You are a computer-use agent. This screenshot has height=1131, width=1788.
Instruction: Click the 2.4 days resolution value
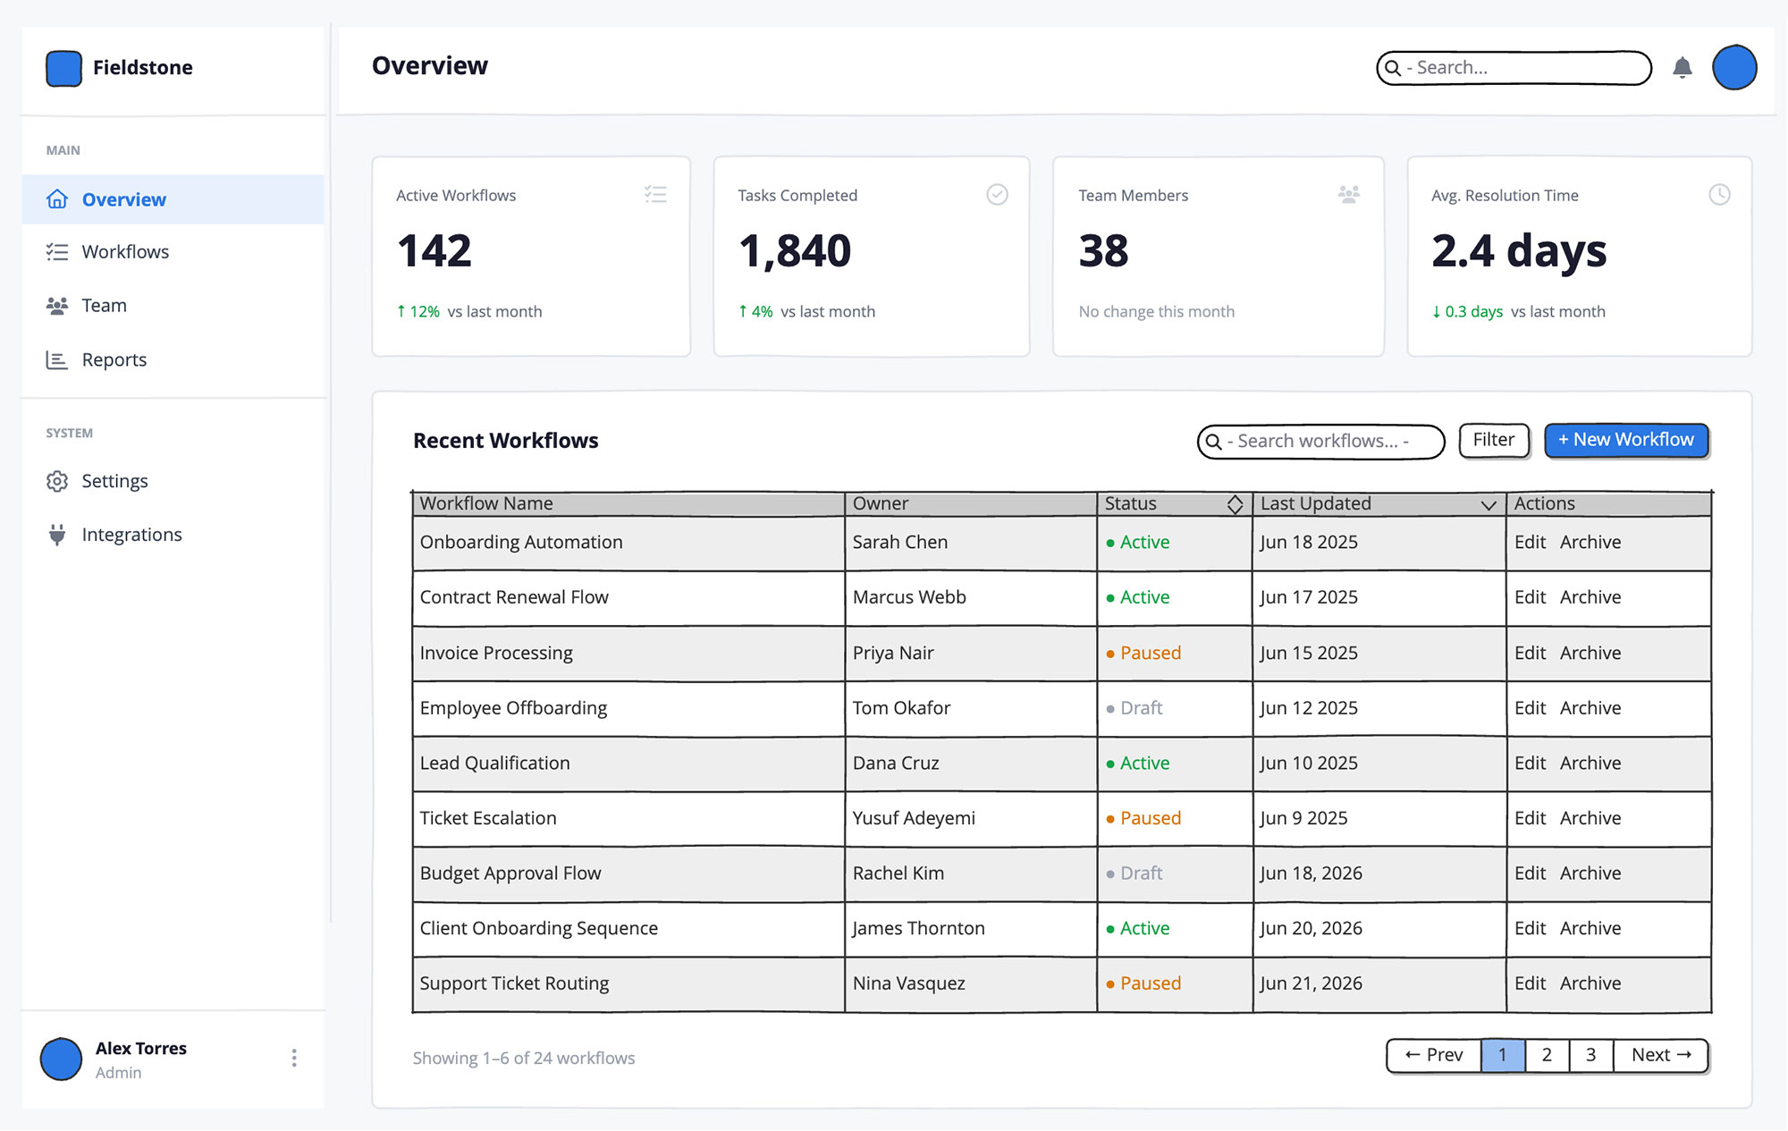coord(1519,251)
